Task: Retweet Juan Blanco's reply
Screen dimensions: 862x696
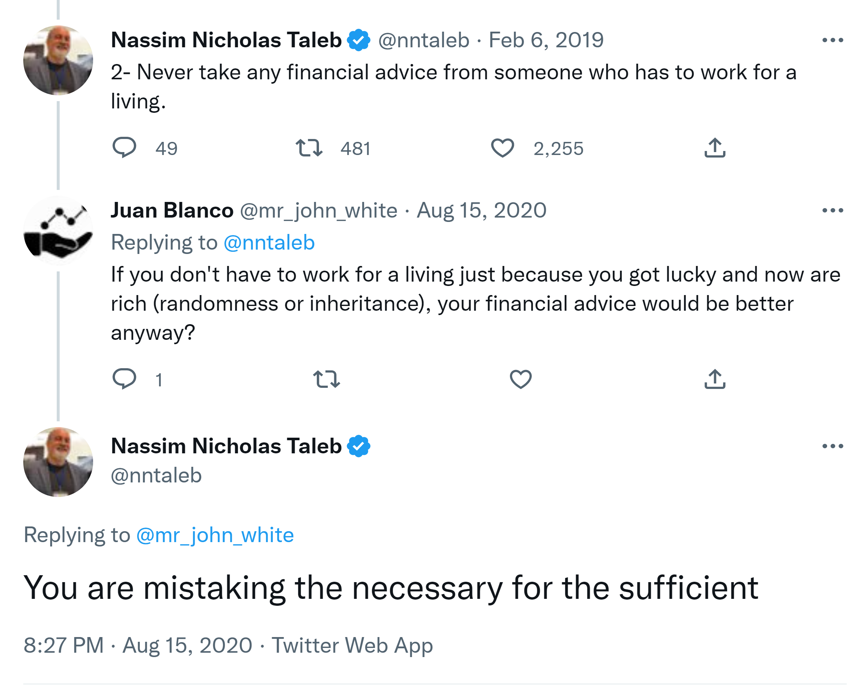Action: point(327,379)
